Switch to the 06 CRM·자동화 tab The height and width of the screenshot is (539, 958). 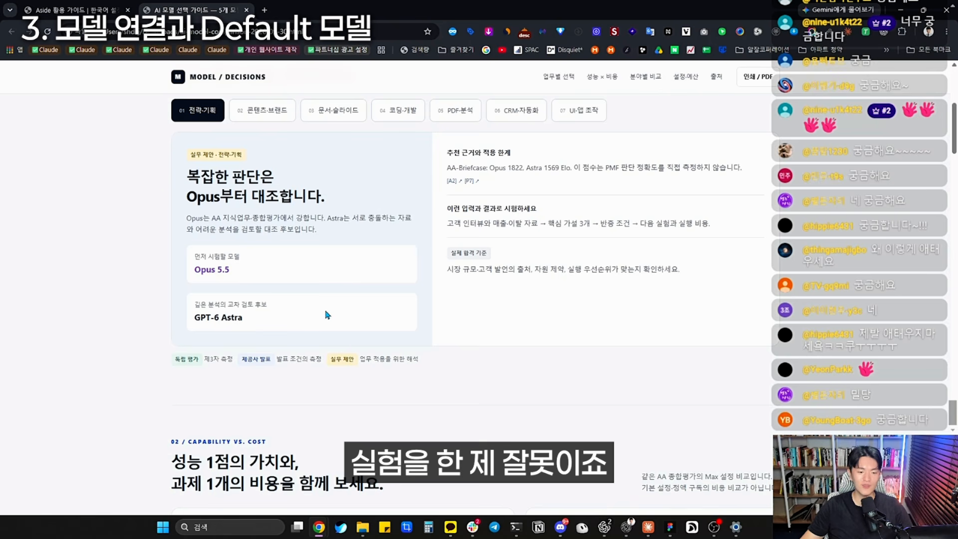[x=516, y=110]
